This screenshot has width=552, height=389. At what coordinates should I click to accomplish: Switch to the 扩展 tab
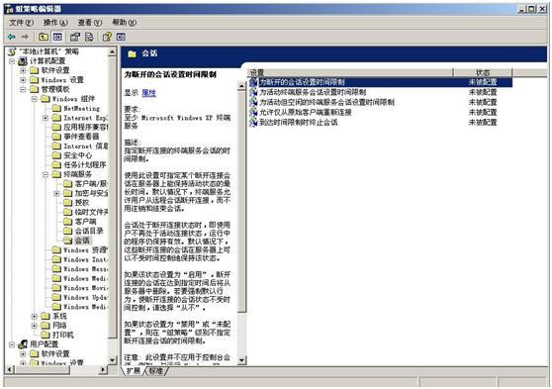click(x=134, y=371)
